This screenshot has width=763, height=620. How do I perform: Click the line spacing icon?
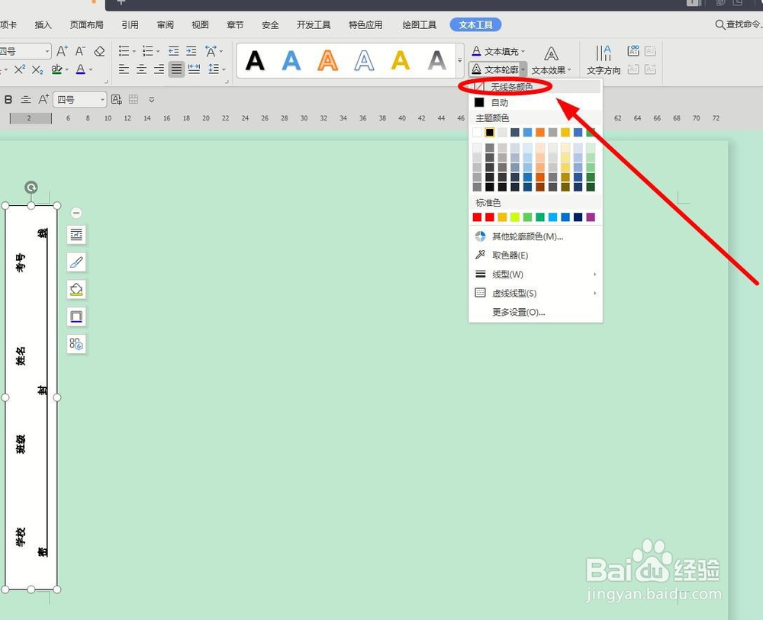(x=214, y=69)
